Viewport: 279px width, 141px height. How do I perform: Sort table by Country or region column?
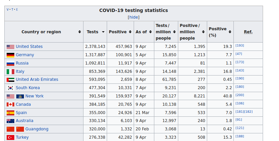click(79, 32)
